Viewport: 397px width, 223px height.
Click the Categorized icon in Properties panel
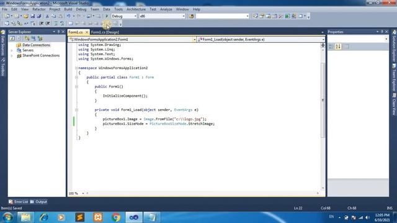tap(331, 46)
